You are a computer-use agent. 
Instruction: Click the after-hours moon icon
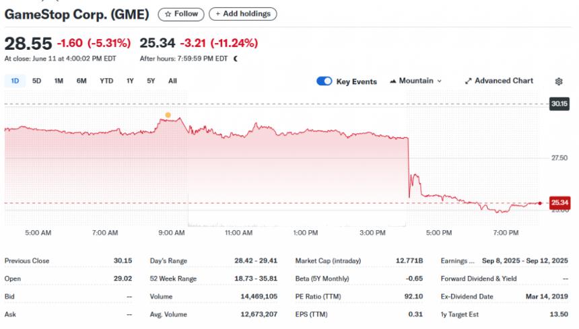pos(236,59)
